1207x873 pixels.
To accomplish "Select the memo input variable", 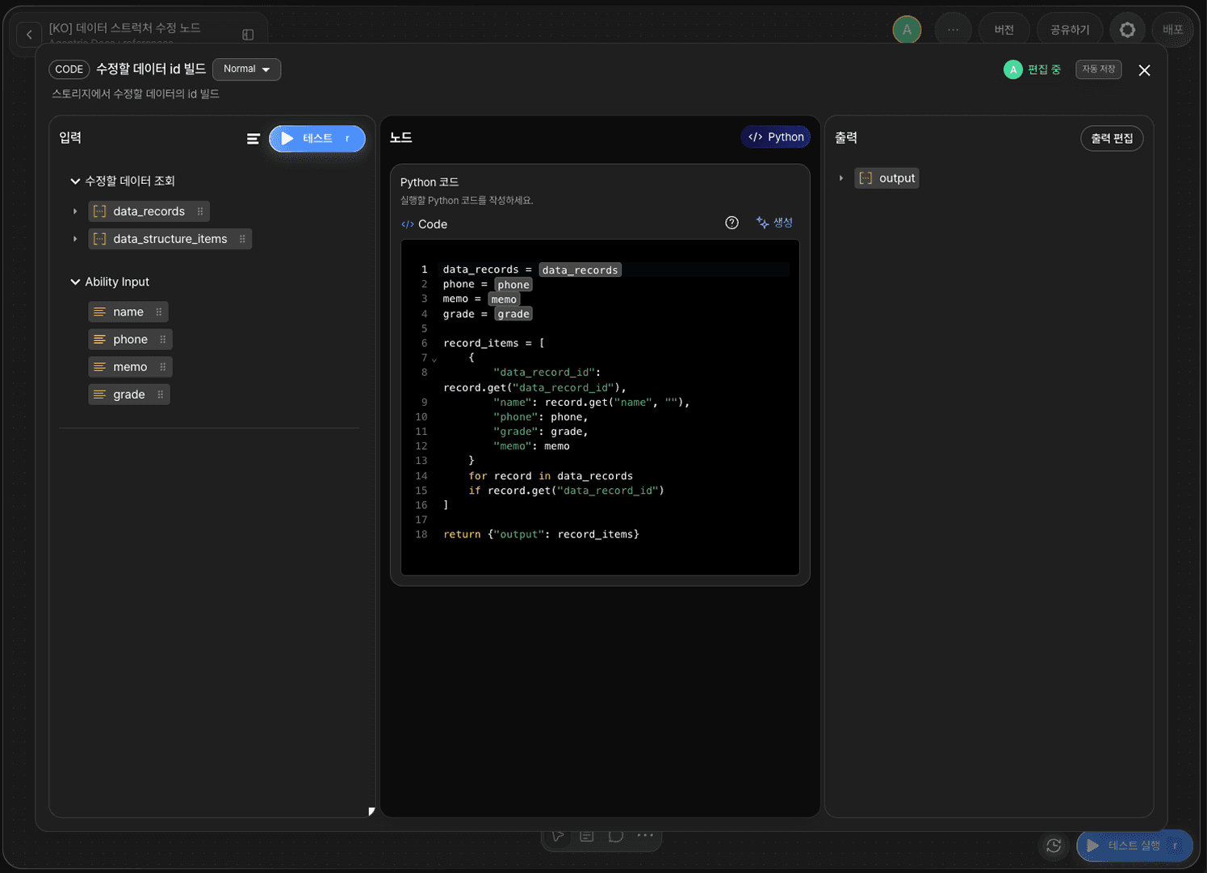I will [130, 366].
